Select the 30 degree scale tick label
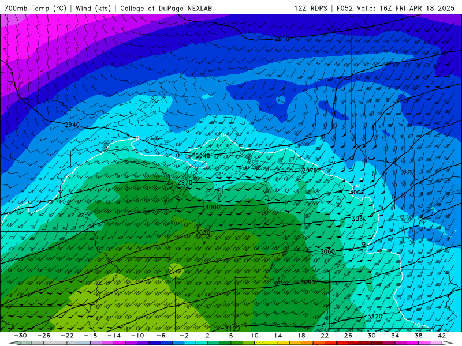Image resolution: width=462 pixels, height=346 pixels. pyautogui.click(x=371, y=336)
